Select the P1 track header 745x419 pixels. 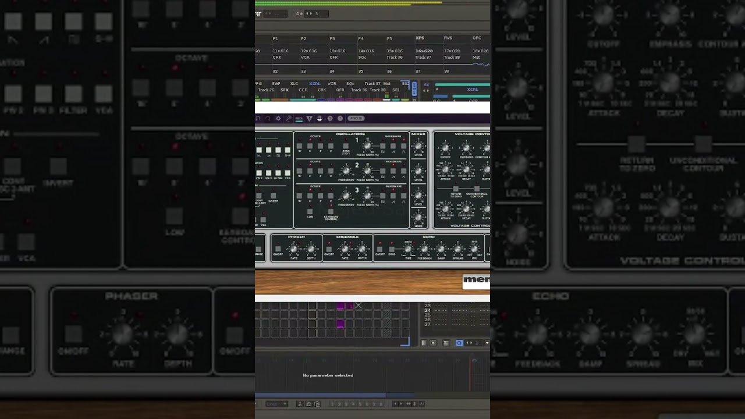point(275,38)
